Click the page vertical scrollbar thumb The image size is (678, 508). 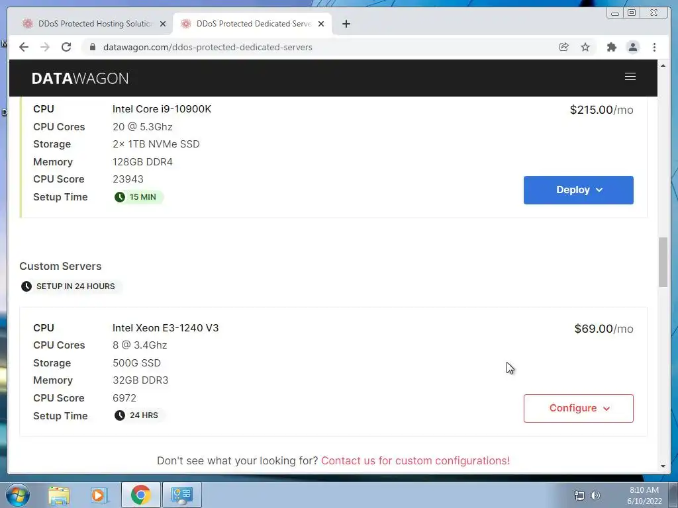[663, 262]
